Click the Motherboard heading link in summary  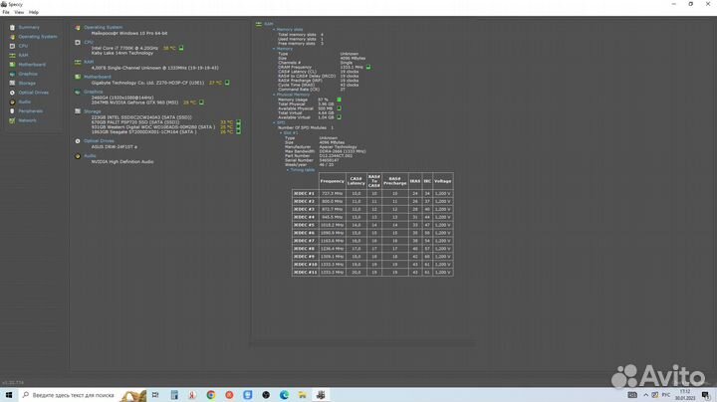[x=98, y=77]
